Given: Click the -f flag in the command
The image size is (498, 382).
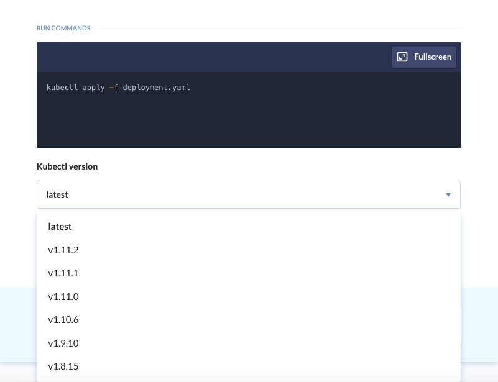Looking at the screenshot, I should point(114,88).
